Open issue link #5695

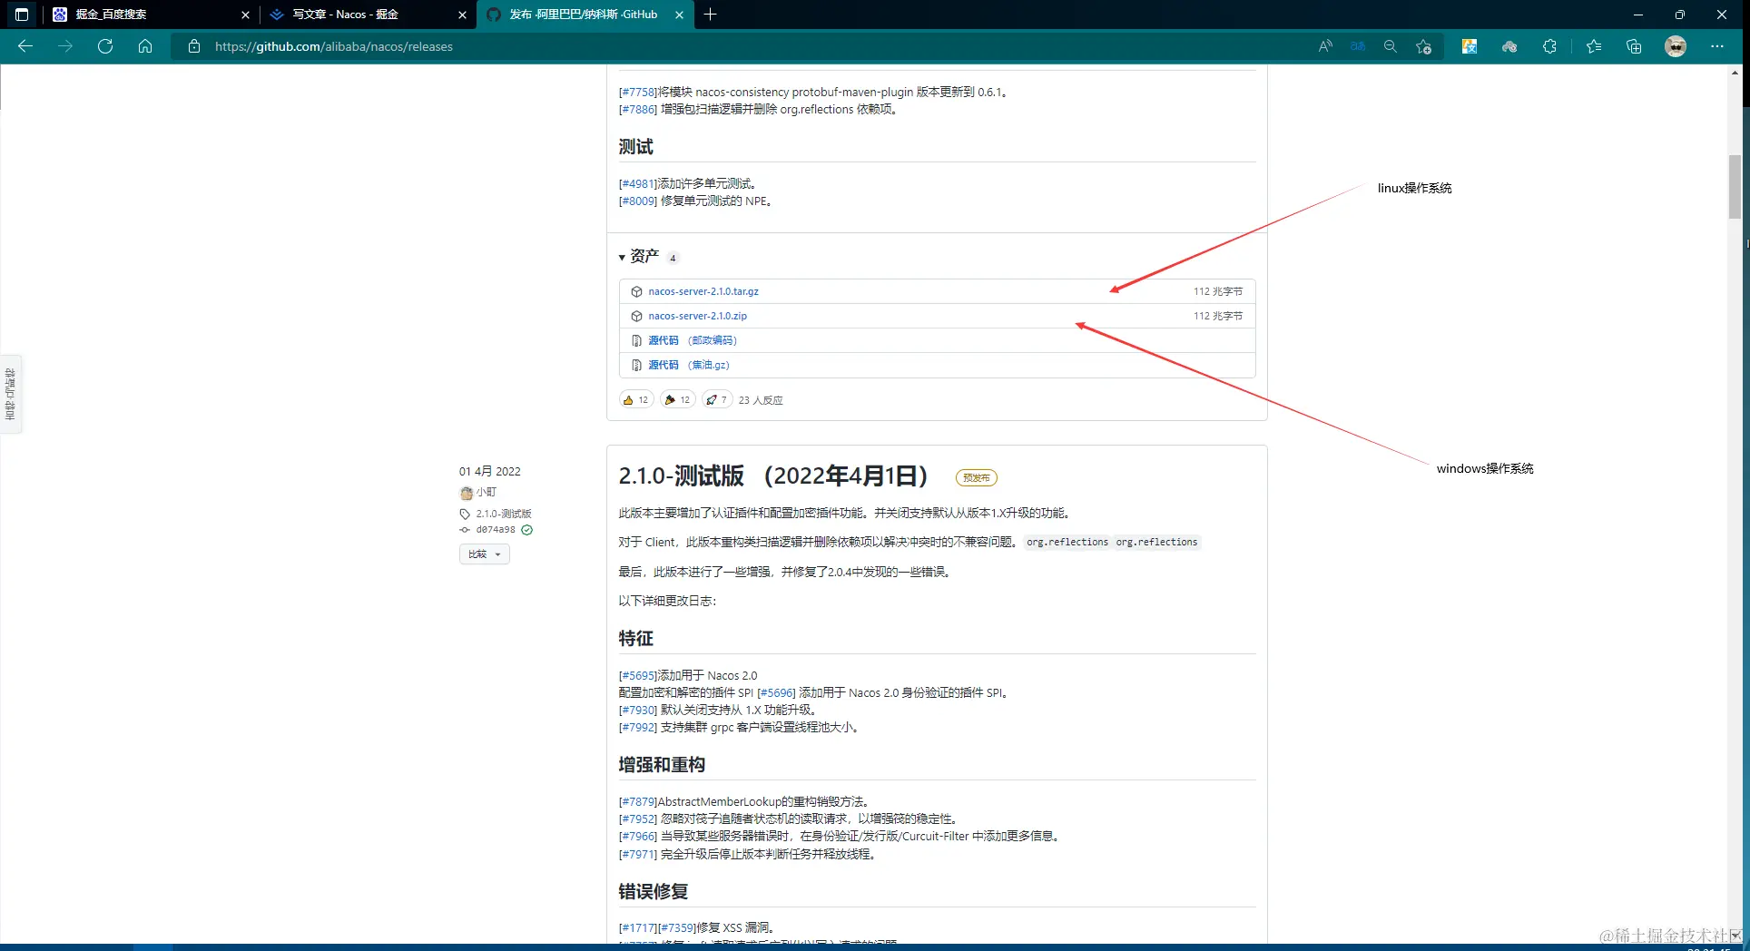(x=638, y=675)
